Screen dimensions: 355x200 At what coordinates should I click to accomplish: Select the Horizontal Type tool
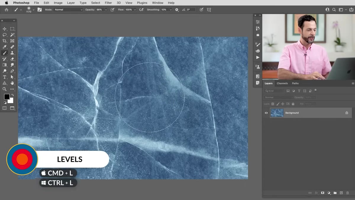tap(5, 77)
